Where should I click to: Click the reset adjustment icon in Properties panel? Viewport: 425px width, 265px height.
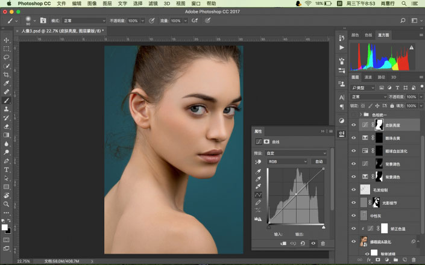point(303,243)
